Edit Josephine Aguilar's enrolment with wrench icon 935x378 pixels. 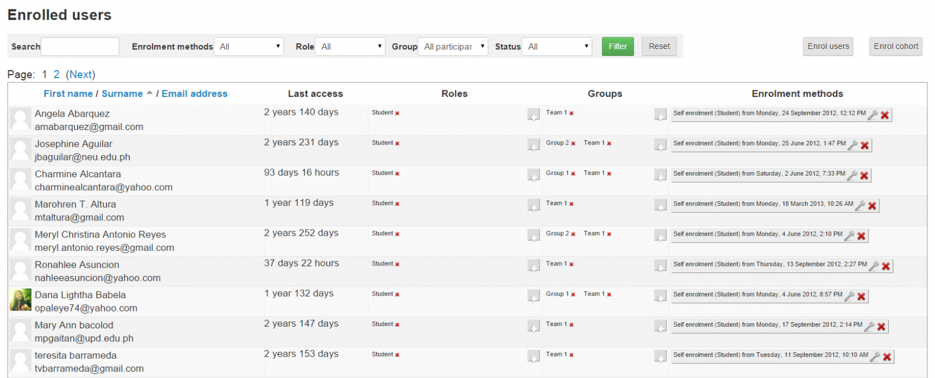click(853, 145)
